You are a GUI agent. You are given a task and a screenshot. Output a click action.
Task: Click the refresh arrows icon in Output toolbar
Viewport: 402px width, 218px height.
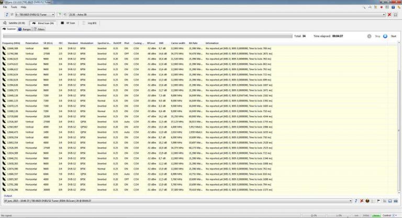click(x=355, y=200)
